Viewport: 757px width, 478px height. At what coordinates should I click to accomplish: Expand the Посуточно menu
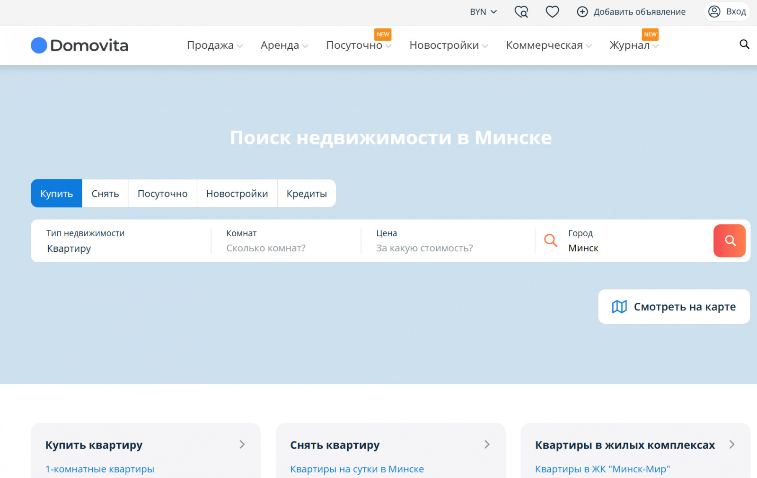359,45
